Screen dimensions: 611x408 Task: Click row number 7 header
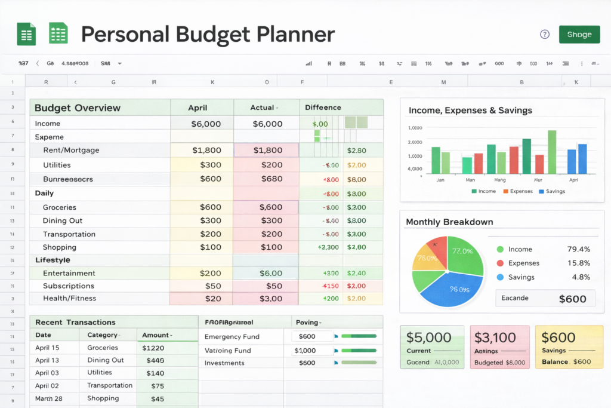point(13,136)
